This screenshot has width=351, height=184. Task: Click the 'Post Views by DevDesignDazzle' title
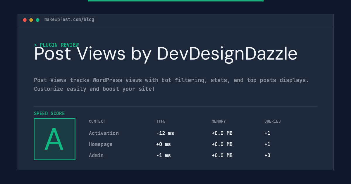coord(166,54)
